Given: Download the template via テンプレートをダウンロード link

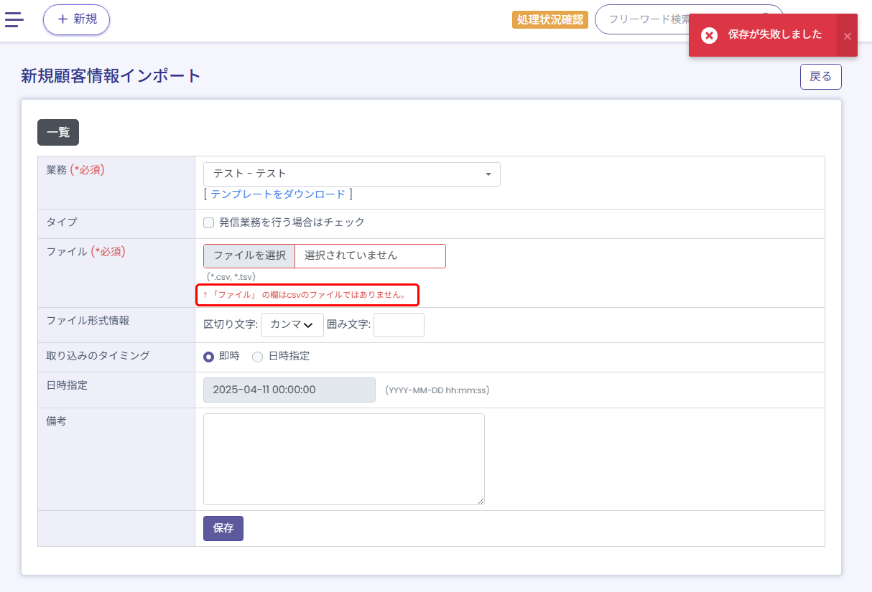Looking at the screenshot, I should [x=278, y=194].
